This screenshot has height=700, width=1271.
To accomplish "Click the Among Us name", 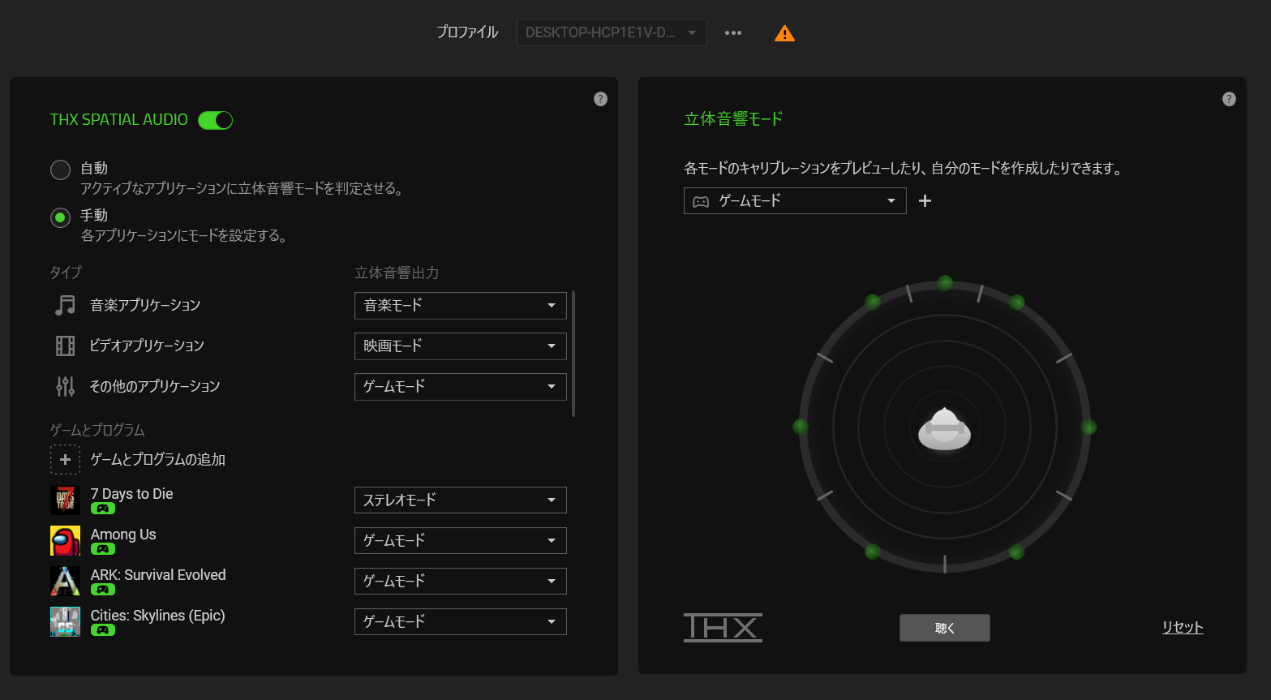I will pos(123,535).
